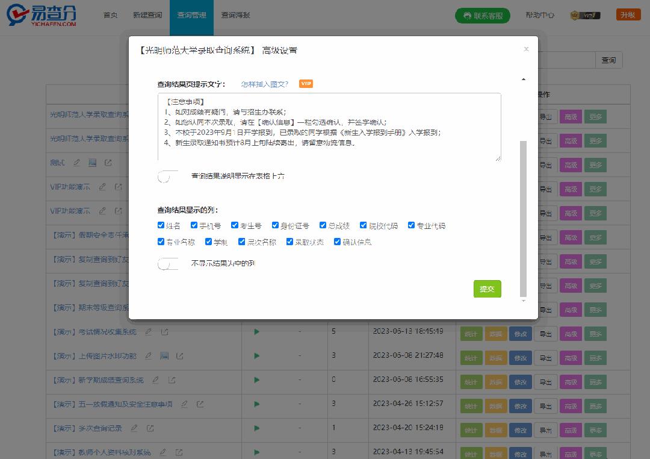The height and width of the screenshot is (459, 650).
Task: Click the pencil edit icon beside 测试
Action: point(76,163)
